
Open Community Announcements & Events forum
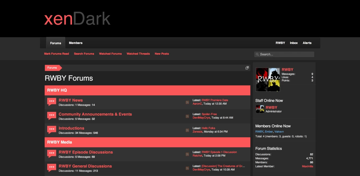(x=95, y=114)
